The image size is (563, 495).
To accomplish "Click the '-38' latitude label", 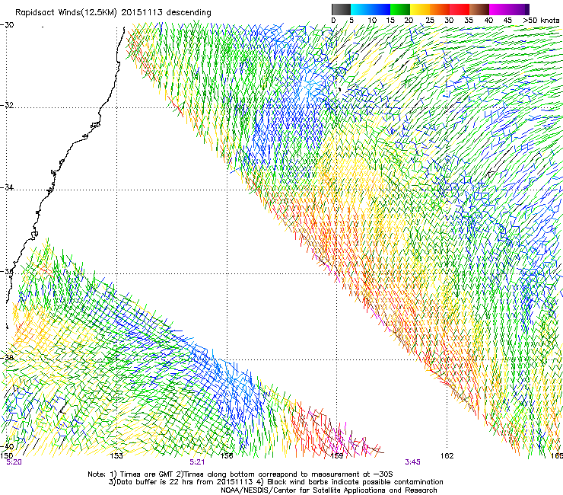I will (x=7, y=358).
